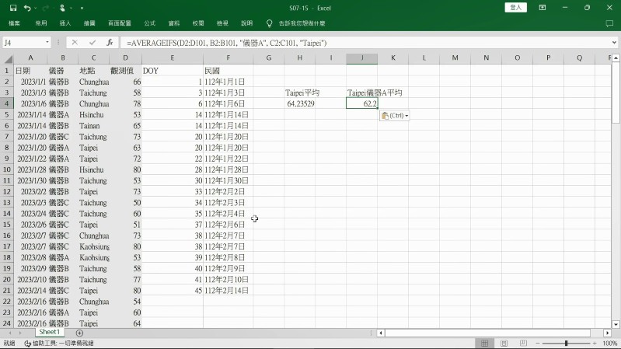Click the Cancel X in formula bar
Screen dimensions: 621x349
[x=75, y=42]
